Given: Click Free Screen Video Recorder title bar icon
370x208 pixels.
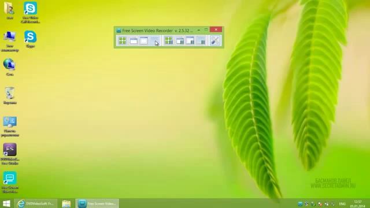Looking at the screenshot, I should tap(119, 31).
